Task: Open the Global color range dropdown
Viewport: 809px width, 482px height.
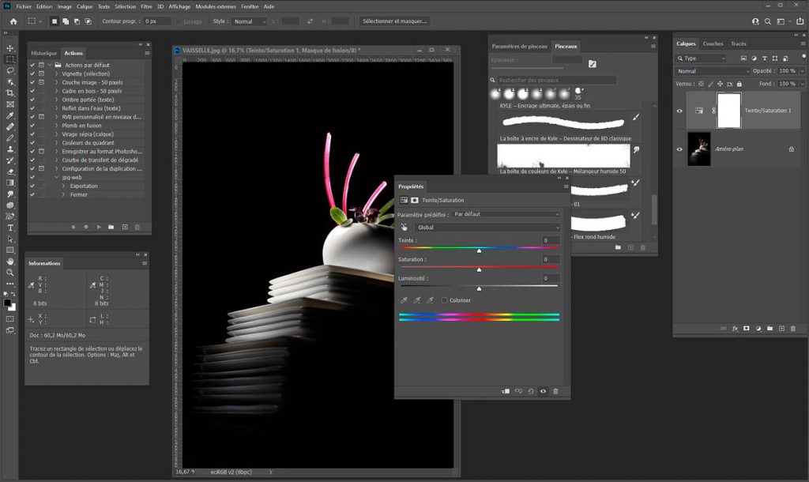Action: (487, 228)
